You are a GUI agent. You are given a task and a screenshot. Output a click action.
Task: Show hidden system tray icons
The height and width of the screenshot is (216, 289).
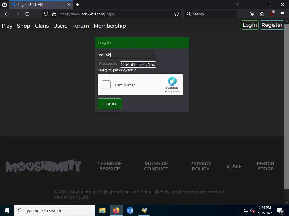click(x=239, y=210)
